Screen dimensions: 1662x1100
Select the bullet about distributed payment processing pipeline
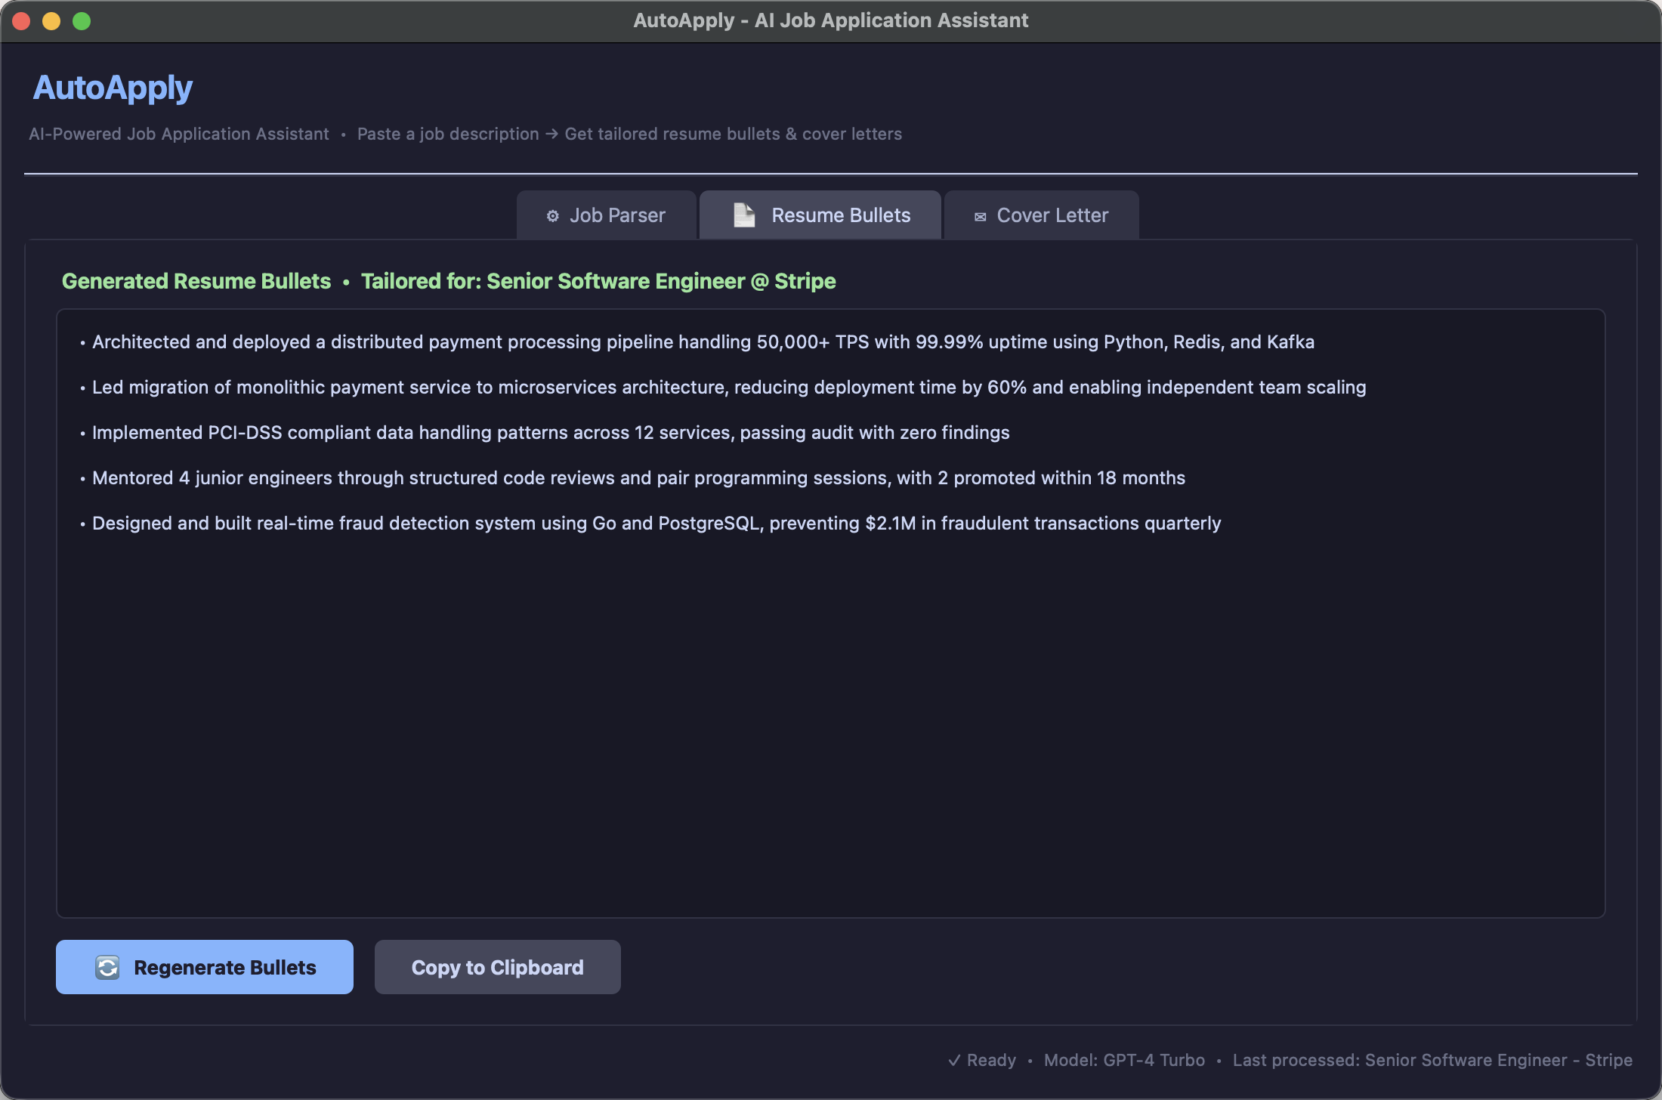(x=703, y=341)
